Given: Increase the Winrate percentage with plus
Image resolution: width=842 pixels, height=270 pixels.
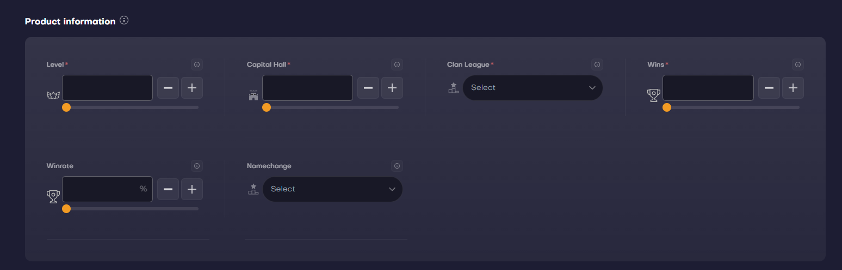Looking at the screenshot, I should click(x=192, y=189).
